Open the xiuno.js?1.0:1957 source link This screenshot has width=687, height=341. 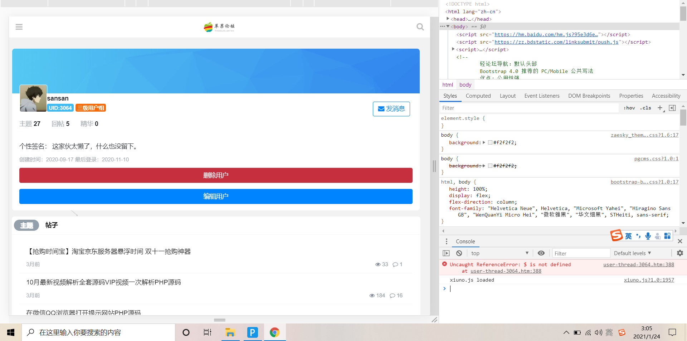coord(649,280)
